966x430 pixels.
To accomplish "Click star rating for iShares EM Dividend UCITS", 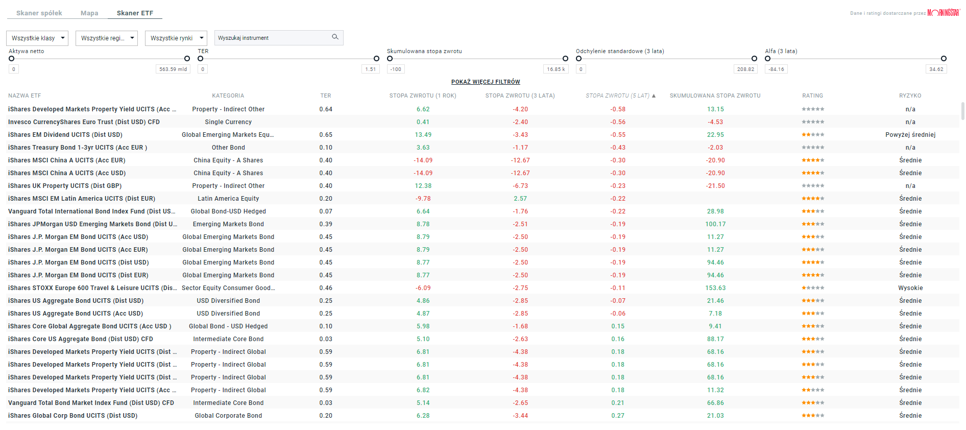I will point(812,135).
